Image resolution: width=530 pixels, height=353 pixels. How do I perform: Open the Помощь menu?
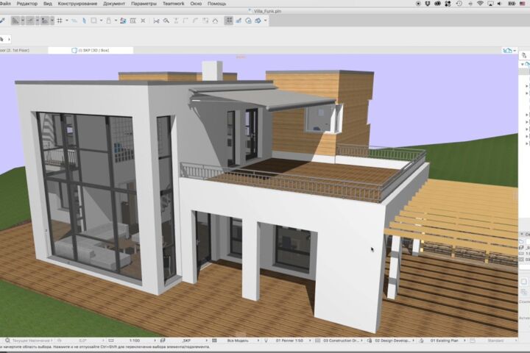pos(216,4)
